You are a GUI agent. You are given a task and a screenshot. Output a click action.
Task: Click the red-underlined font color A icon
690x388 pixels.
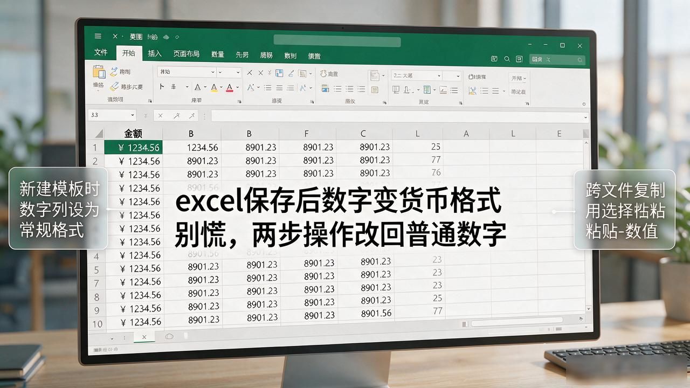pyautogui.click(x=230, y=87)
